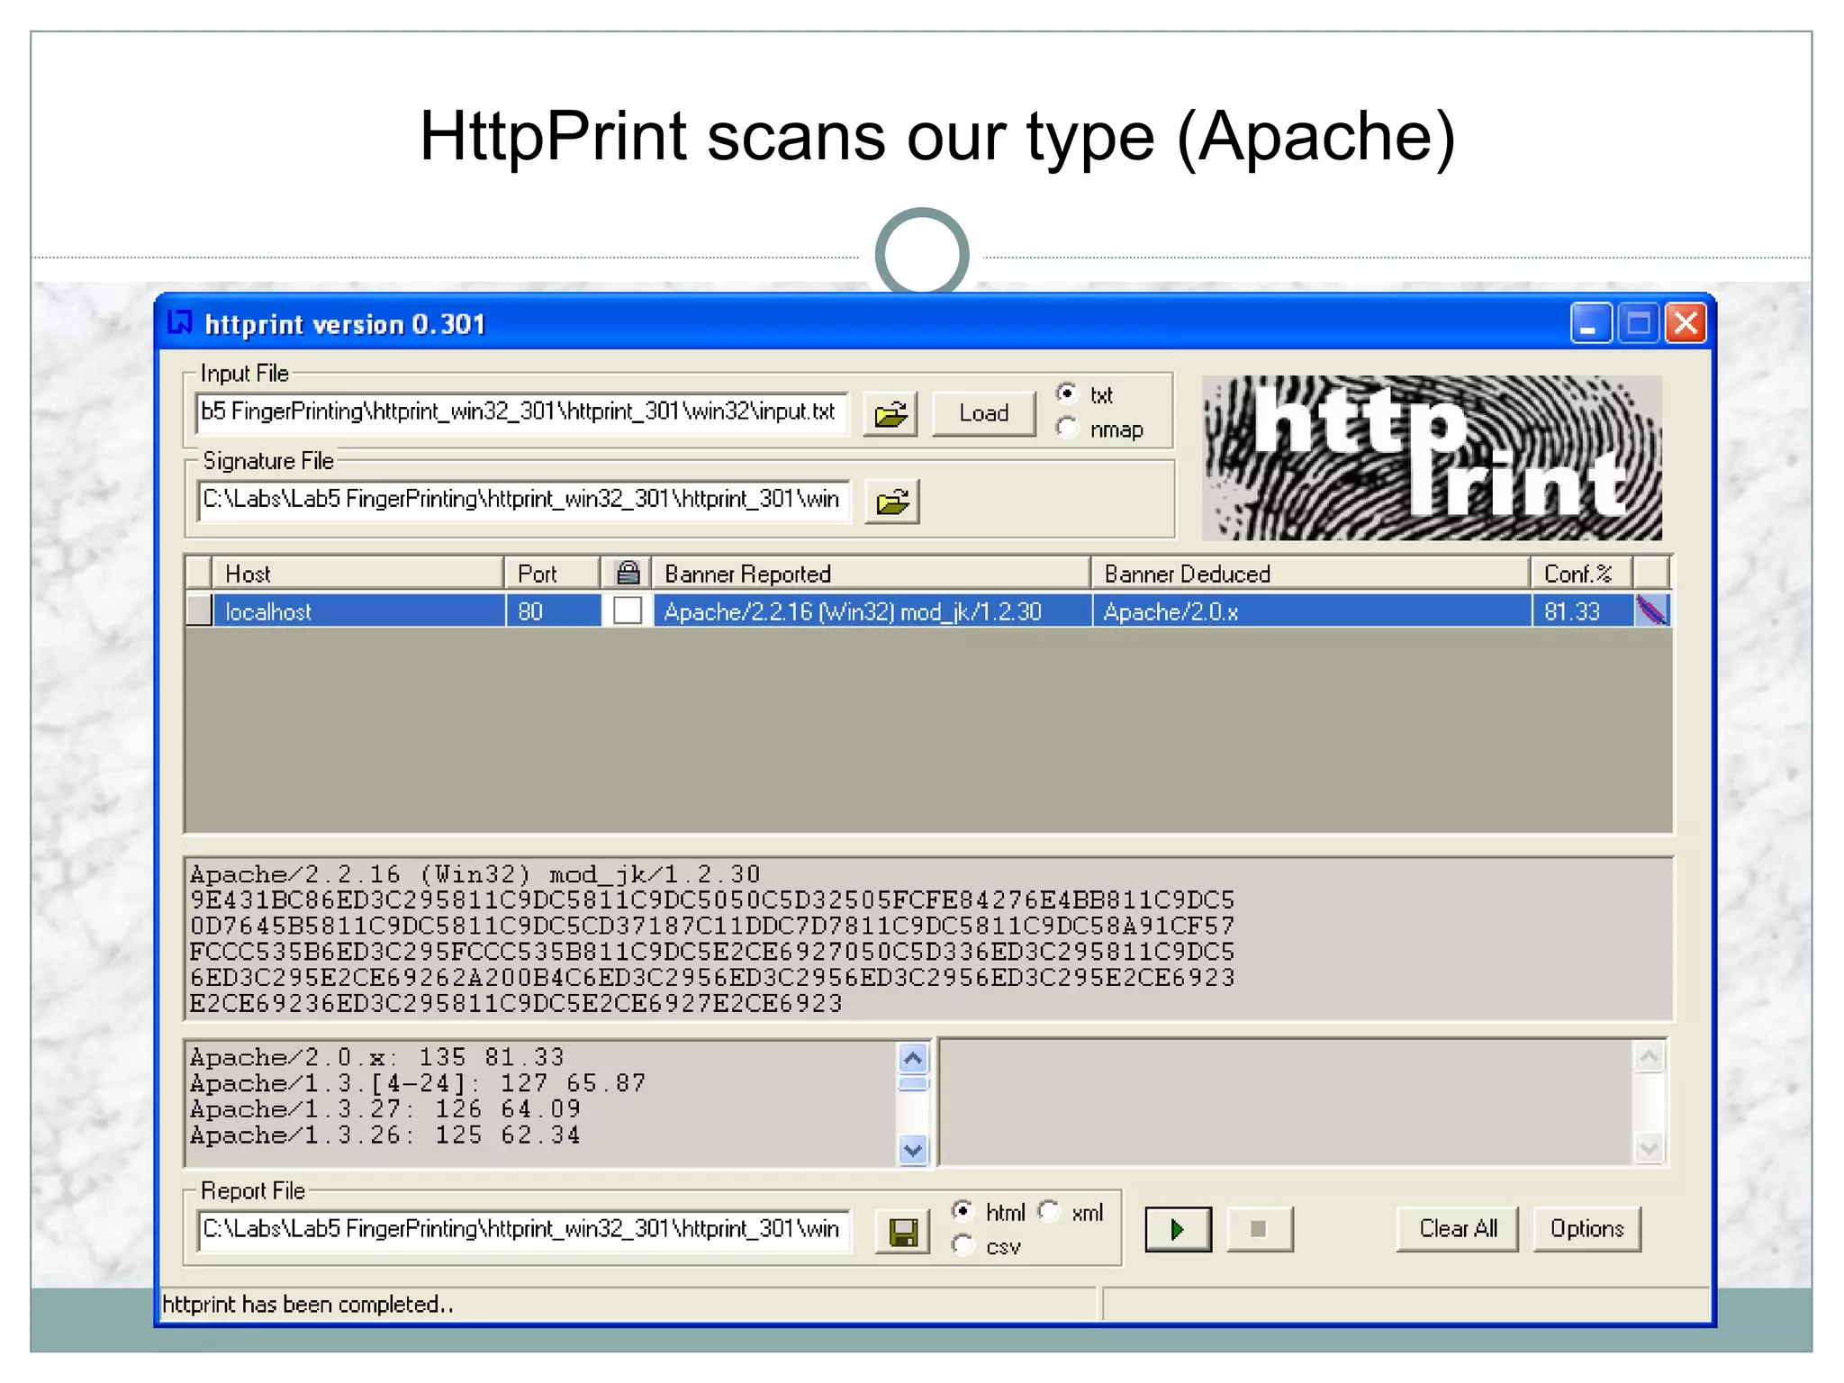Click the 'Apache/2.0.x: 135 81.33' score line

(x=377, y=1056)
